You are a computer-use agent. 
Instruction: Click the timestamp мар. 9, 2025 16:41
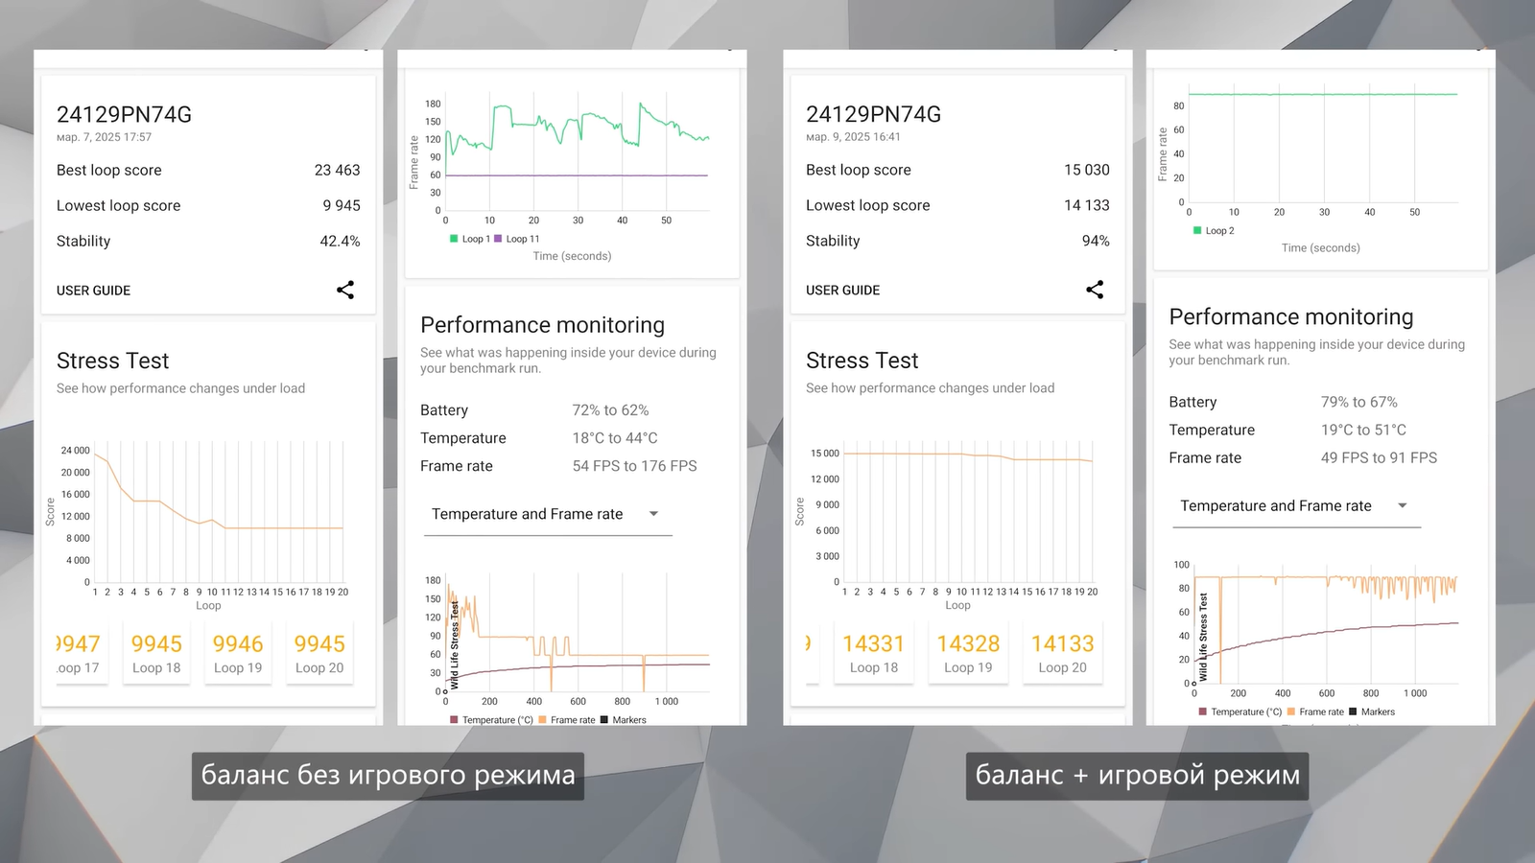tap(853, 137)
